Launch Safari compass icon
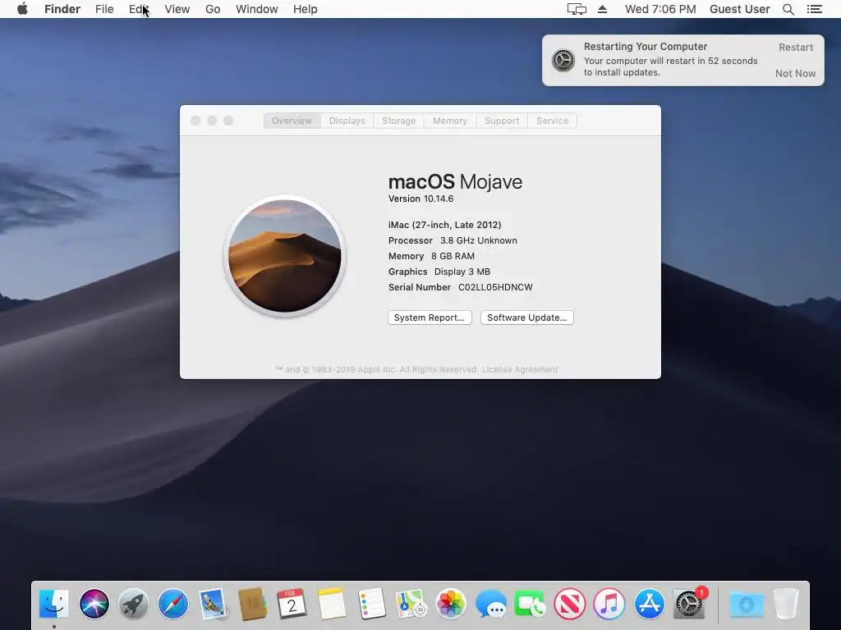This screenshot has width=841, height=630. coord(173,604)
